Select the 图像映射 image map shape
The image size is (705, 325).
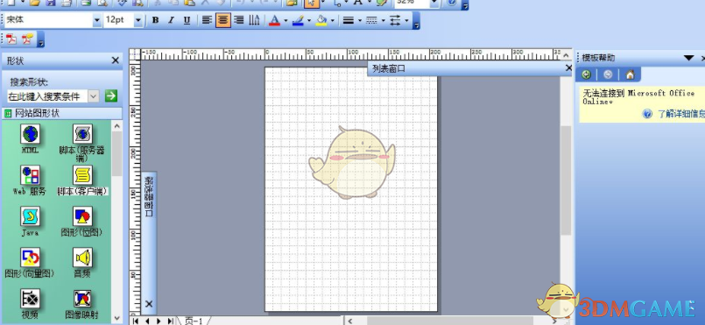82,304
